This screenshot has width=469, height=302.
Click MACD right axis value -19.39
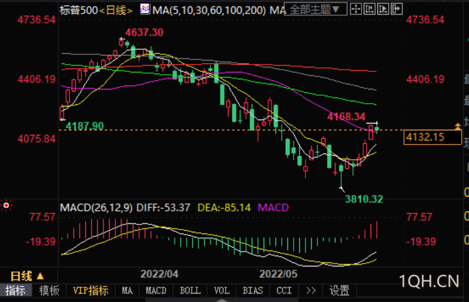[x=421, y=241]
